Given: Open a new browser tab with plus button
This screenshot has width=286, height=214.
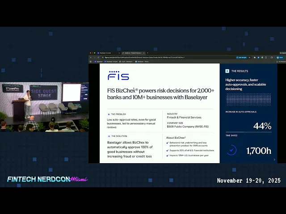Looking at the screenshot, I should (x=147, y=53).
